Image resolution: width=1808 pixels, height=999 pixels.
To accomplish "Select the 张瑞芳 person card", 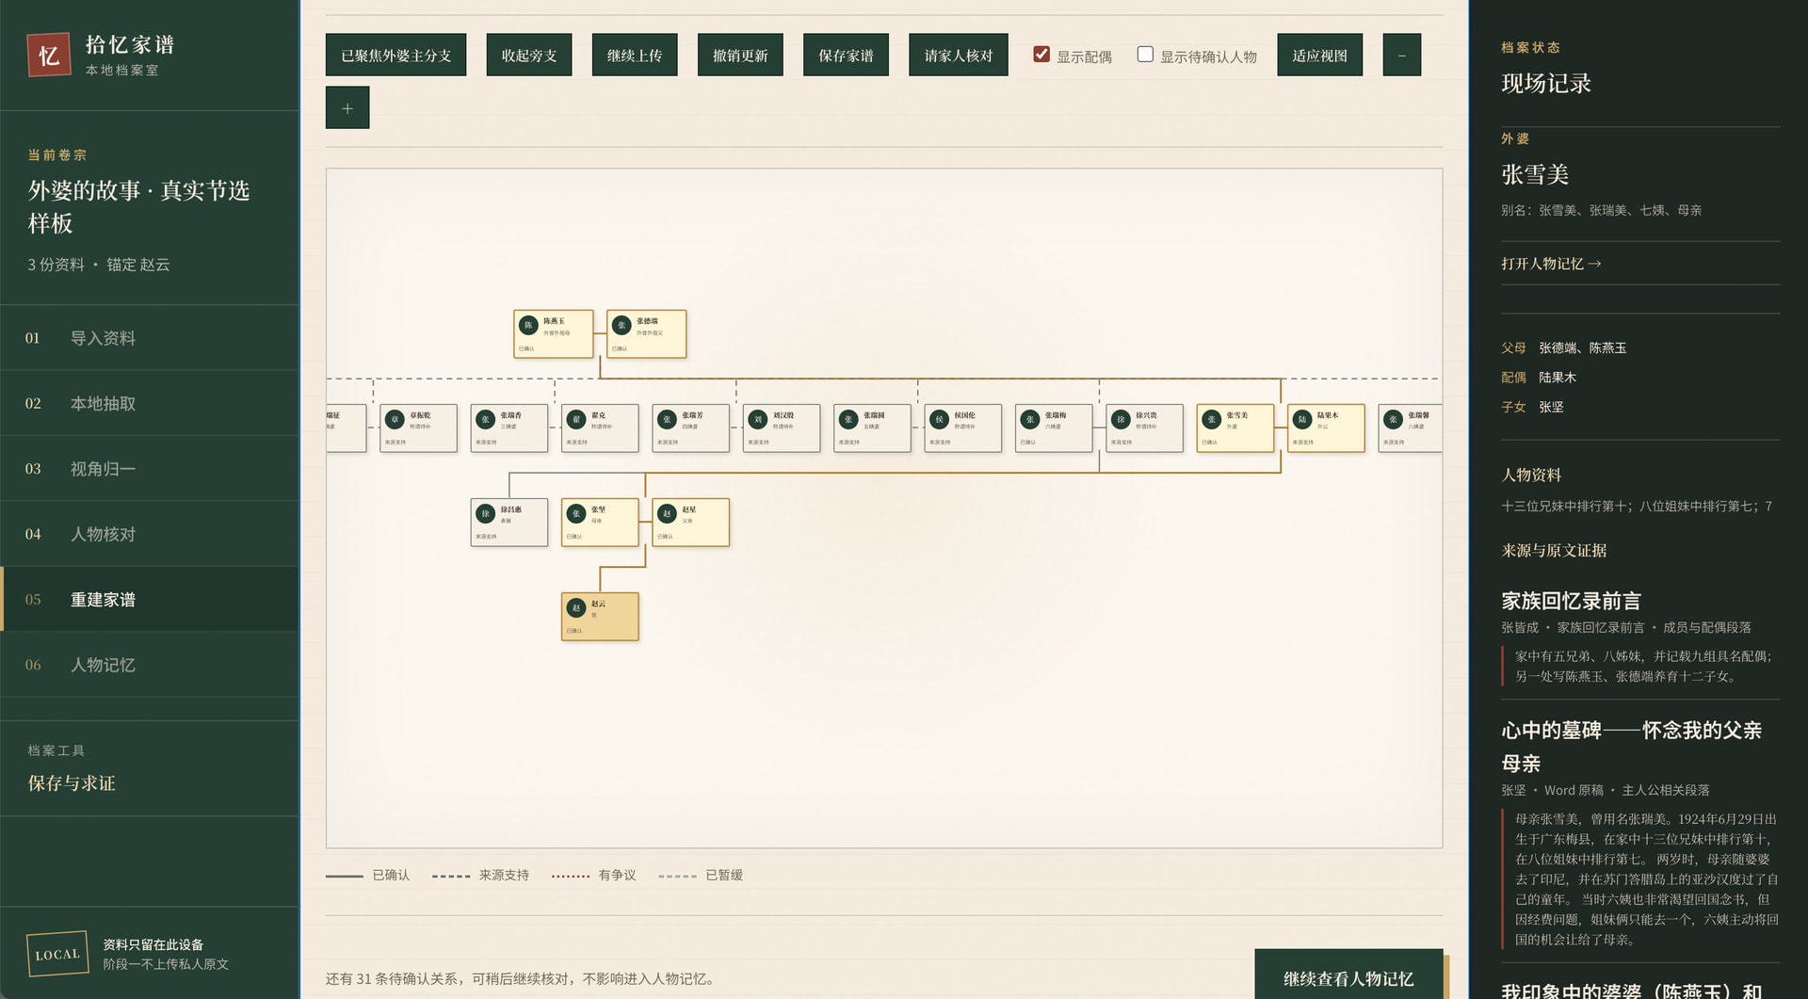I will [690, 428].
